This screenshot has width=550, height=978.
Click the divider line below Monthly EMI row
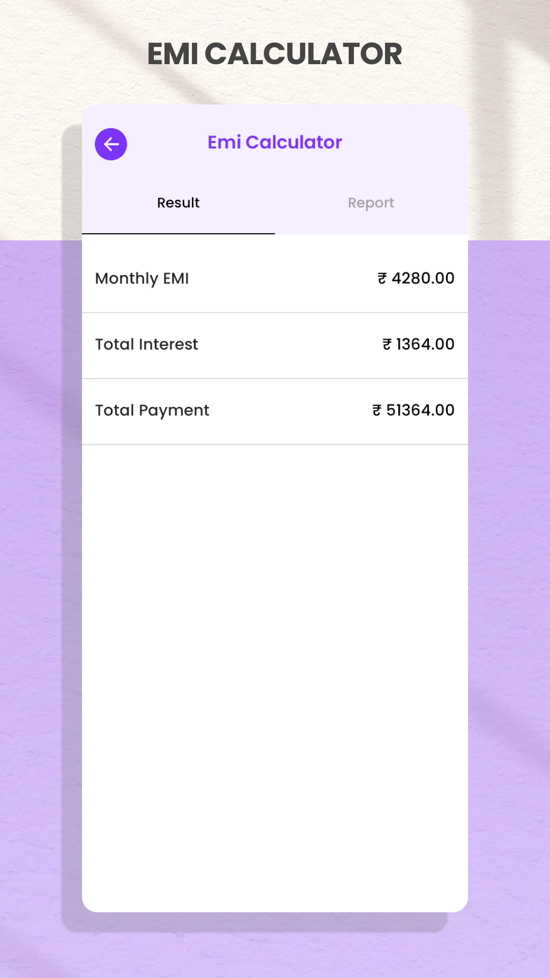tap(275, 313)
